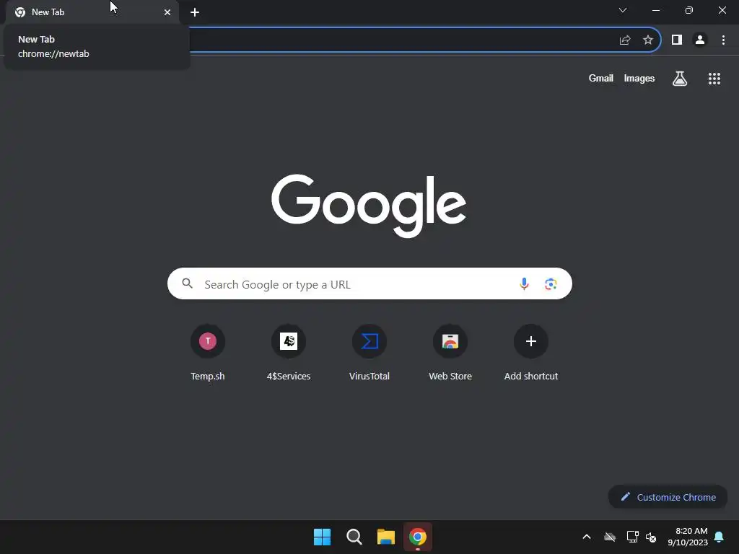Bookmark this tab with the star icon
The height and width of the screenshot is (554, 739).
coord(648,40)
